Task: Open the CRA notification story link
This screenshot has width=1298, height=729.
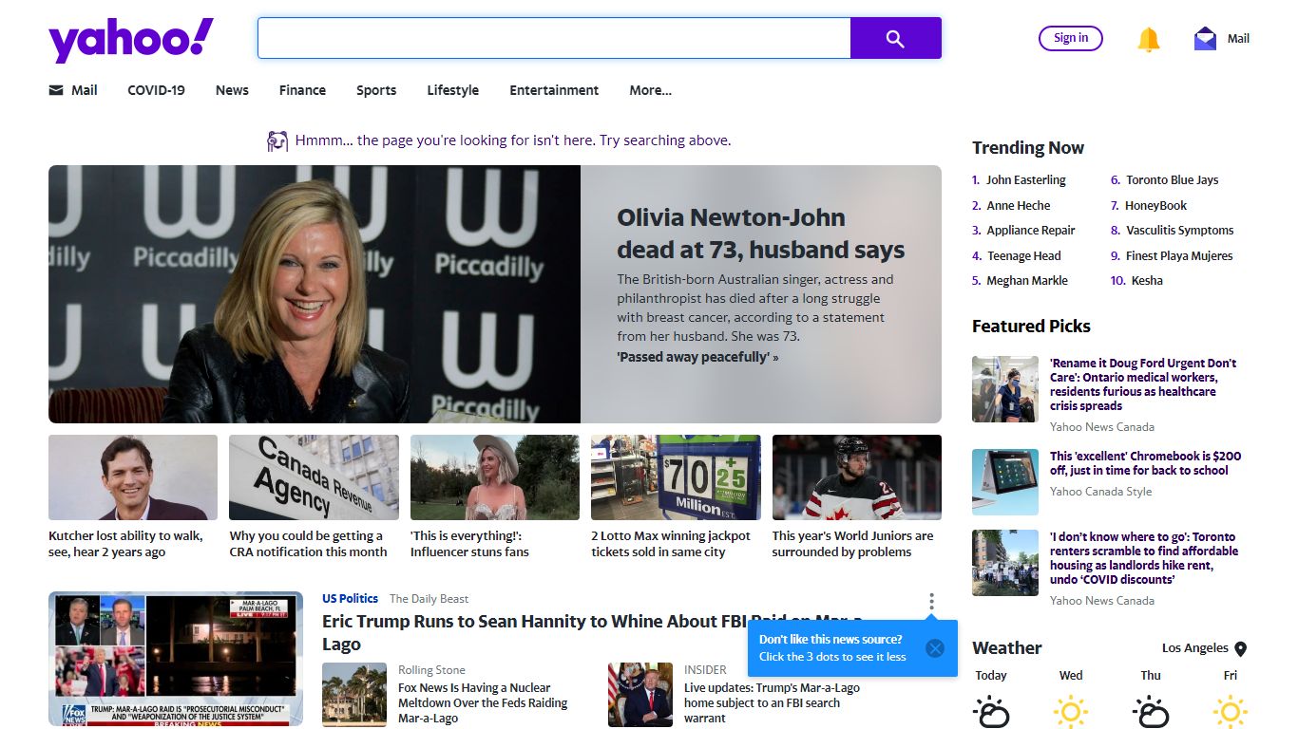Action: click(x=308, y=544)
